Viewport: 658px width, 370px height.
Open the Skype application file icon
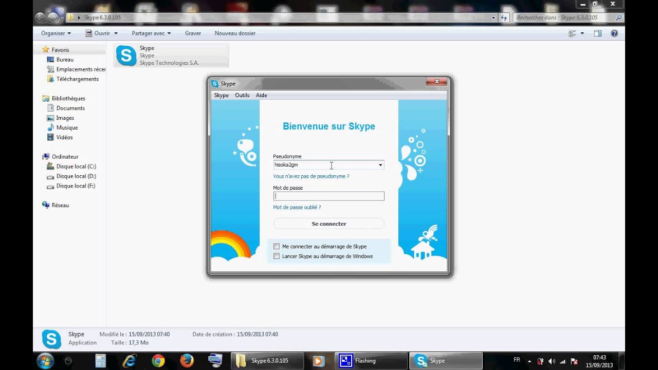126,55
